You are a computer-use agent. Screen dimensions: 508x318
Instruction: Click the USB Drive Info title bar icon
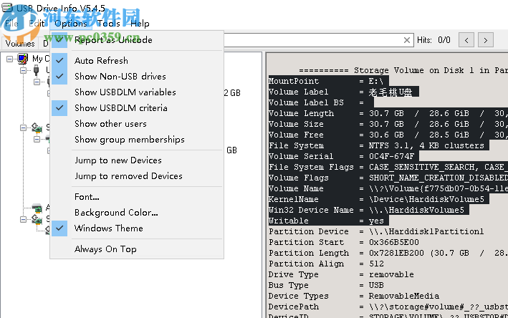pyautogui.click(x=7, y=7)
